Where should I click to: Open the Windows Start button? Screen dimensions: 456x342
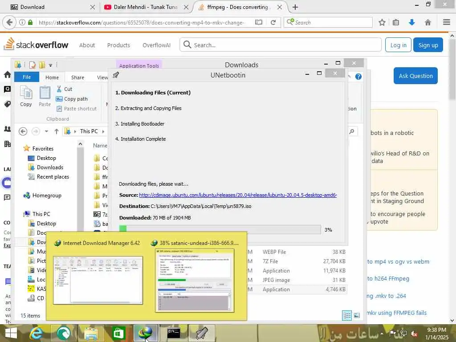pos(11,333)
